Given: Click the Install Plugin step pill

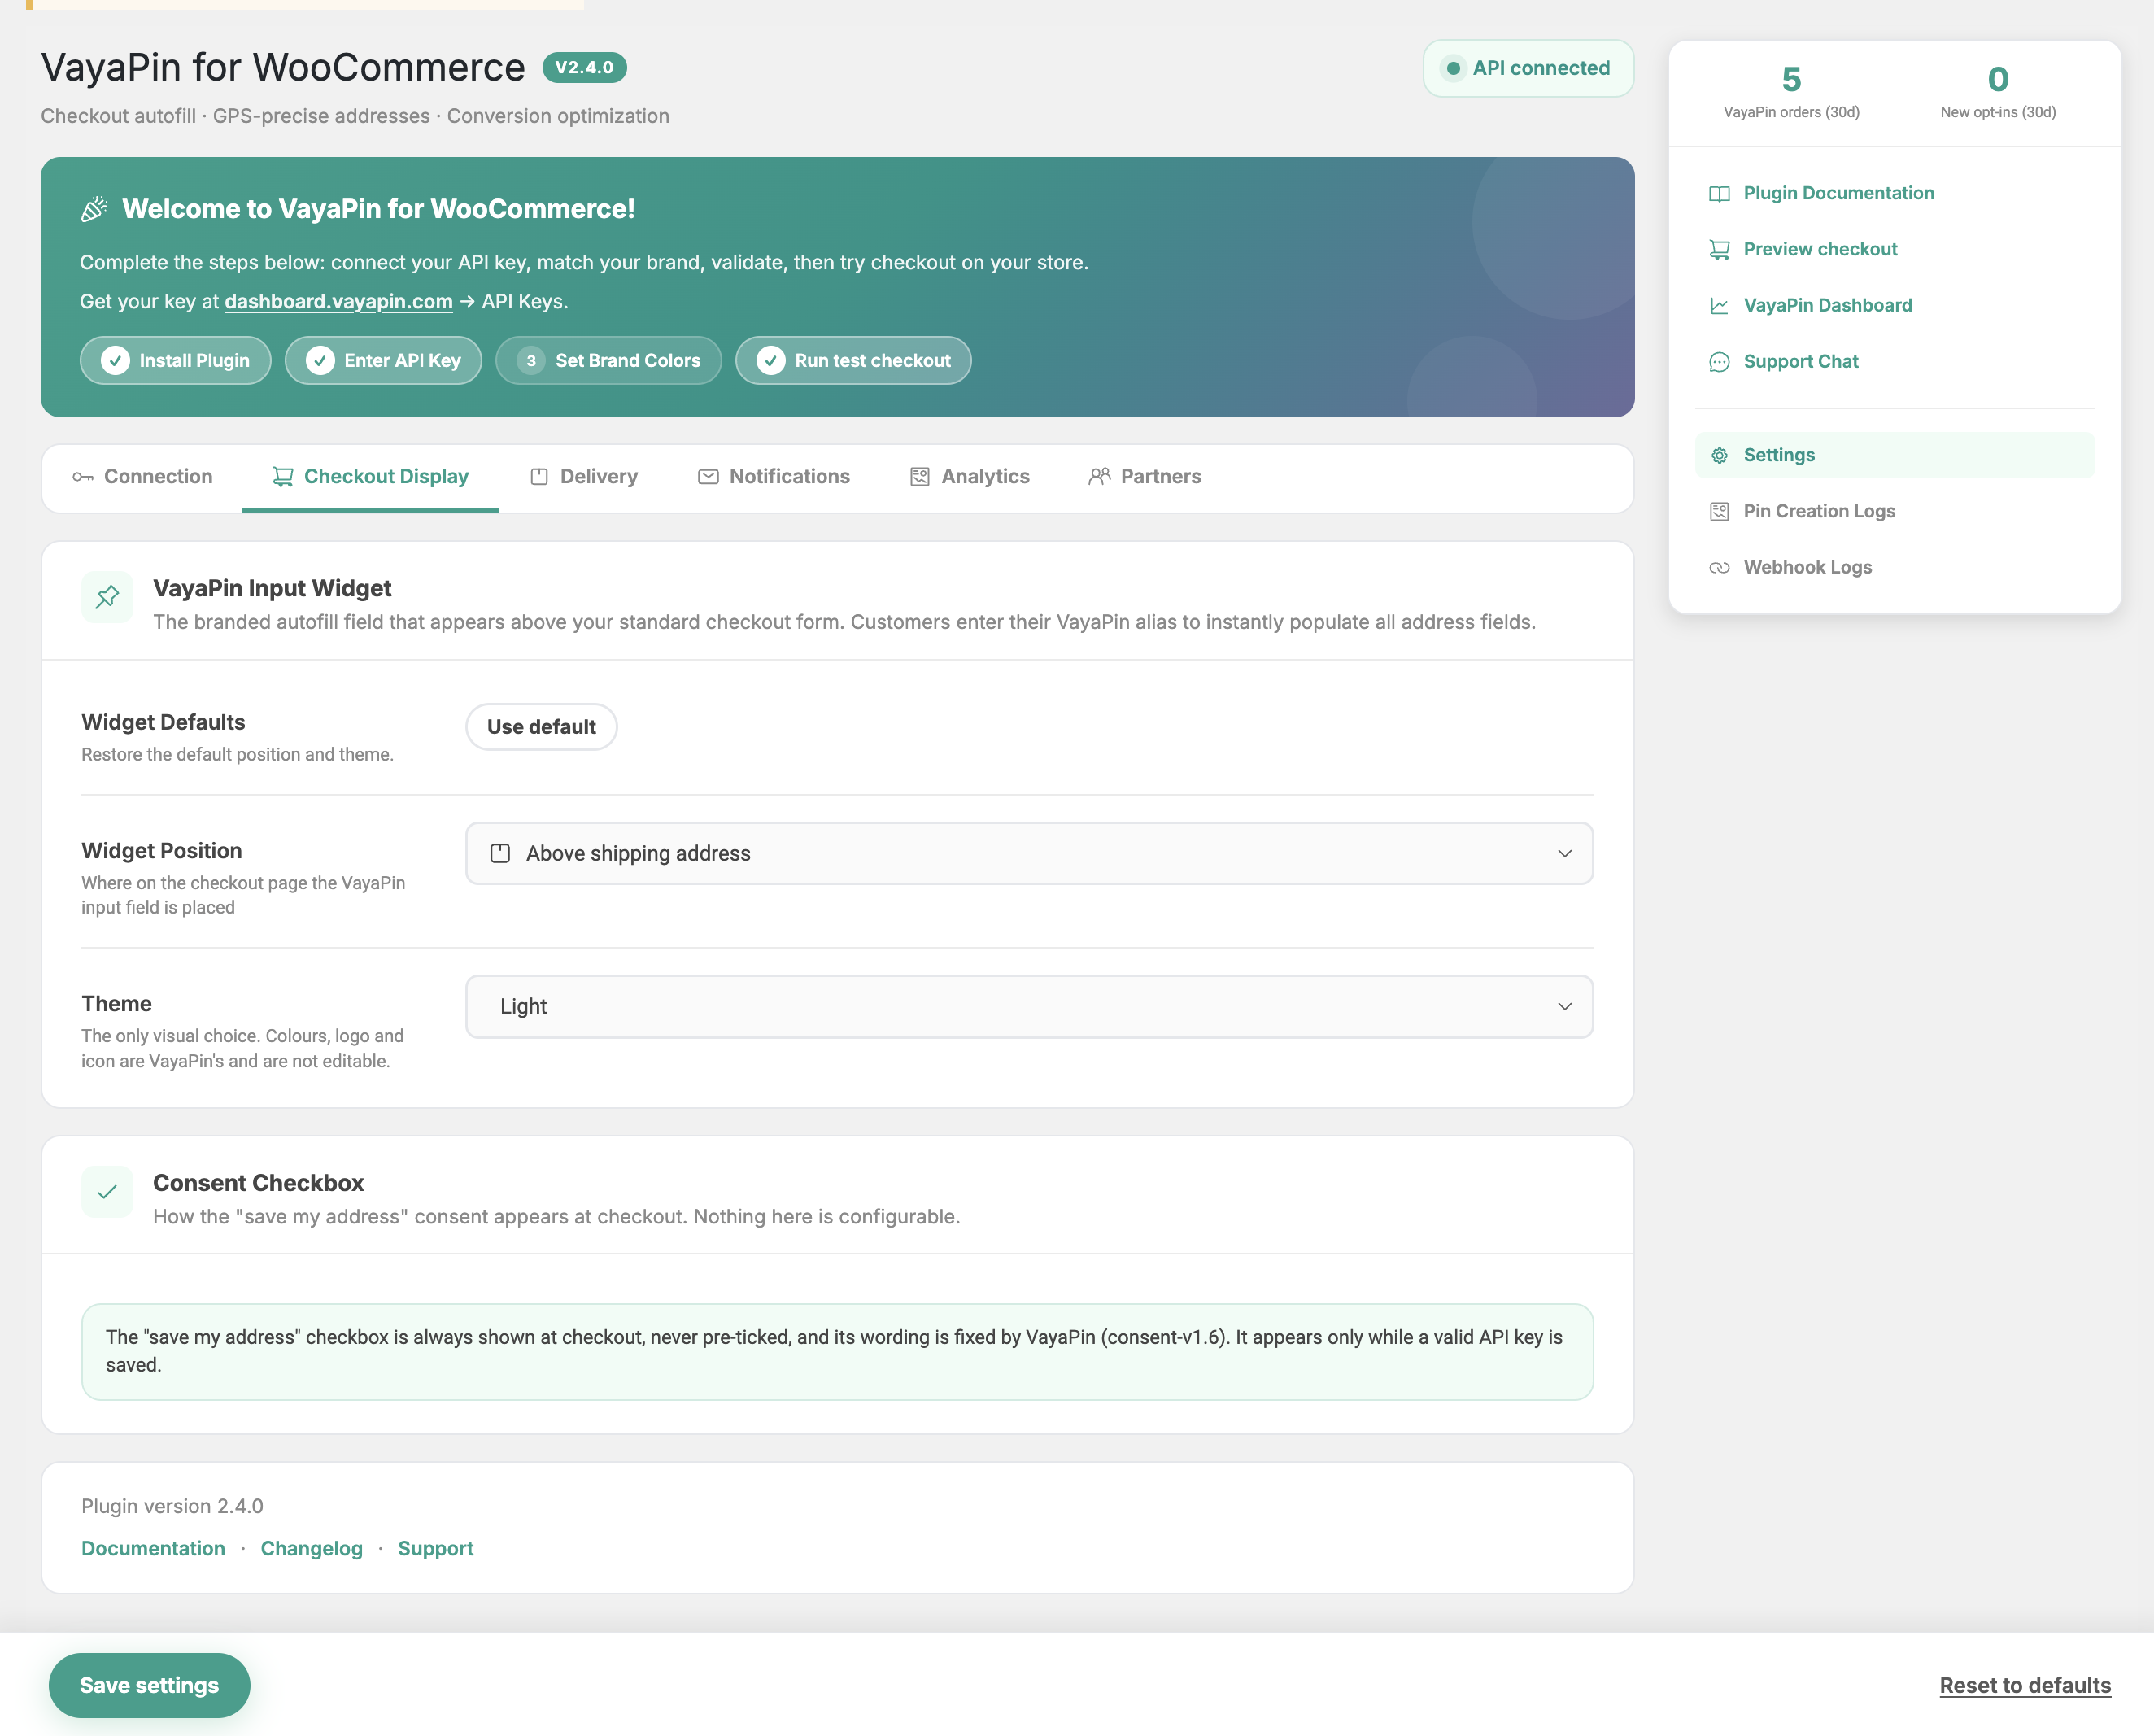Looking at the screenshot, I should point(176,361).
